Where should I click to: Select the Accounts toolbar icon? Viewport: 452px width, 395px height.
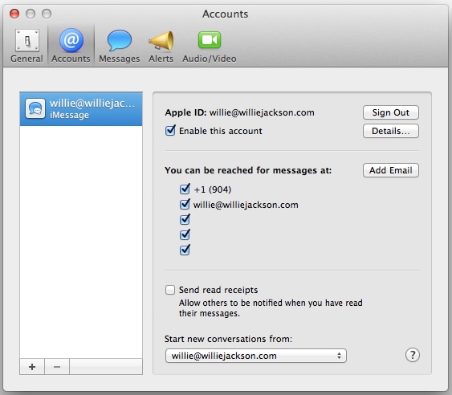[71, 46]
